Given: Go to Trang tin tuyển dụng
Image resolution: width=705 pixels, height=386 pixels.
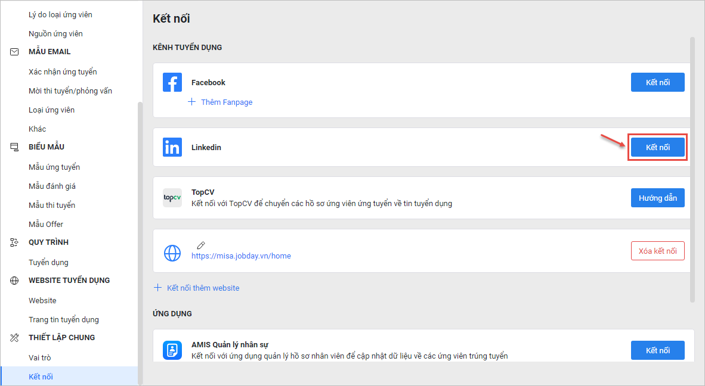Looking at the screenshot, I should pos(63,319).
